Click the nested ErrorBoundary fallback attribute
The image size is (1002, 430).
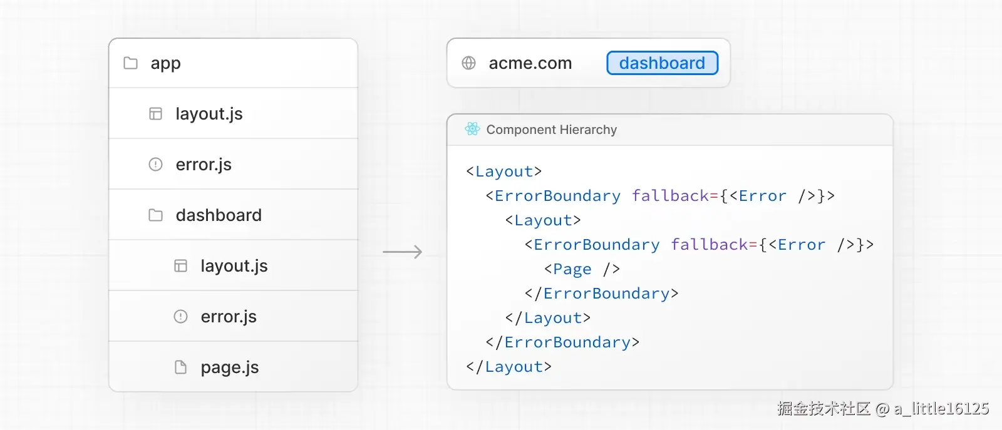[709, 245]
